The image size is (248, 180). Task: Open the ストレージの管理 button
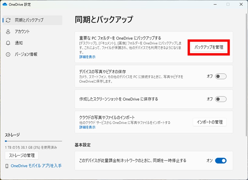(22, 156)
